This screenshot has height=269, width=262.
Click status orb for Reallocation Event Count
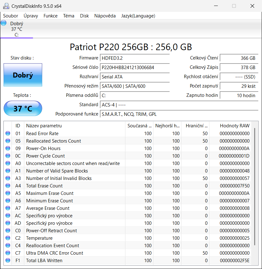(x=8, y=246)
